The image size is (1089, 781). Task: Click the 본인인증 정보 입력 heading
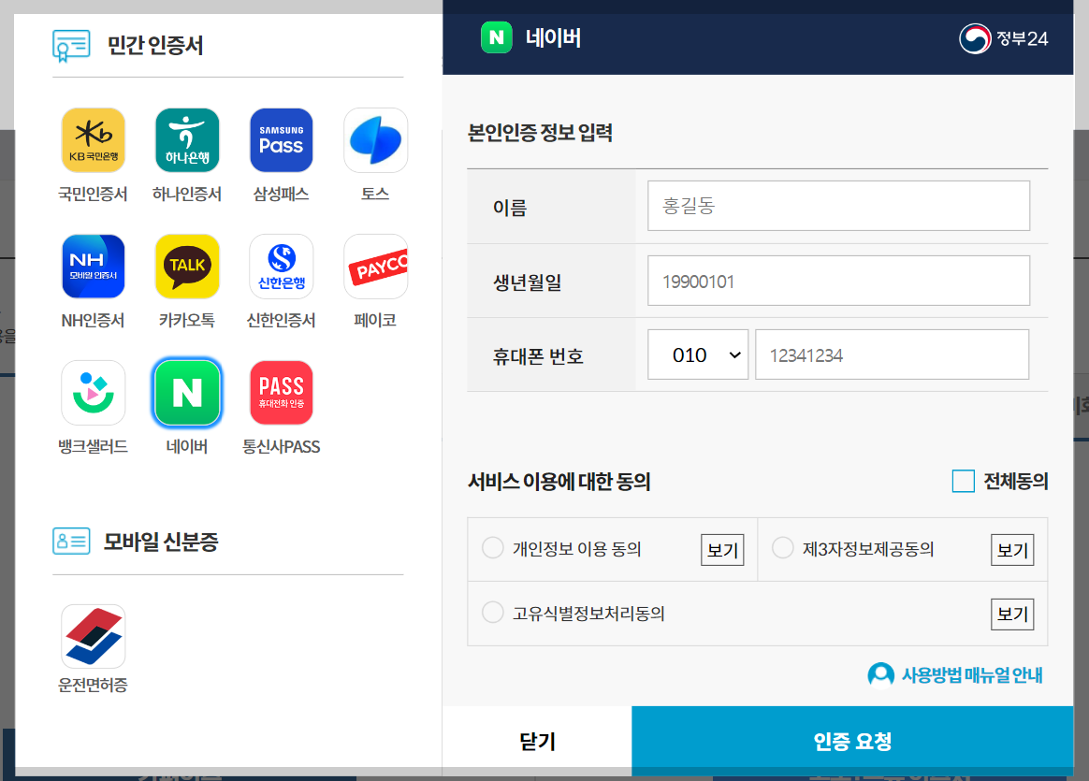click(x=541, y=133)
